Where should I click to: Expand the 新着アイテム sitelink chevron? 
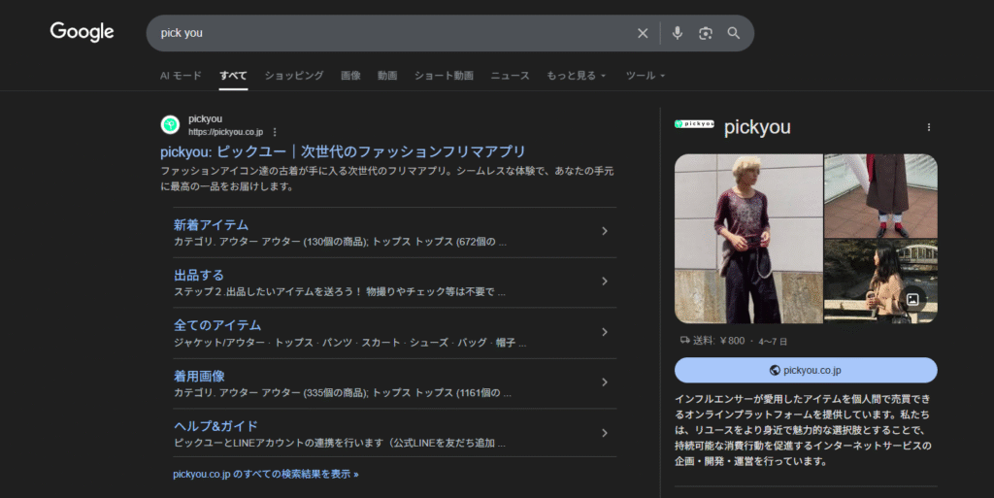click(x=604, y=231)
